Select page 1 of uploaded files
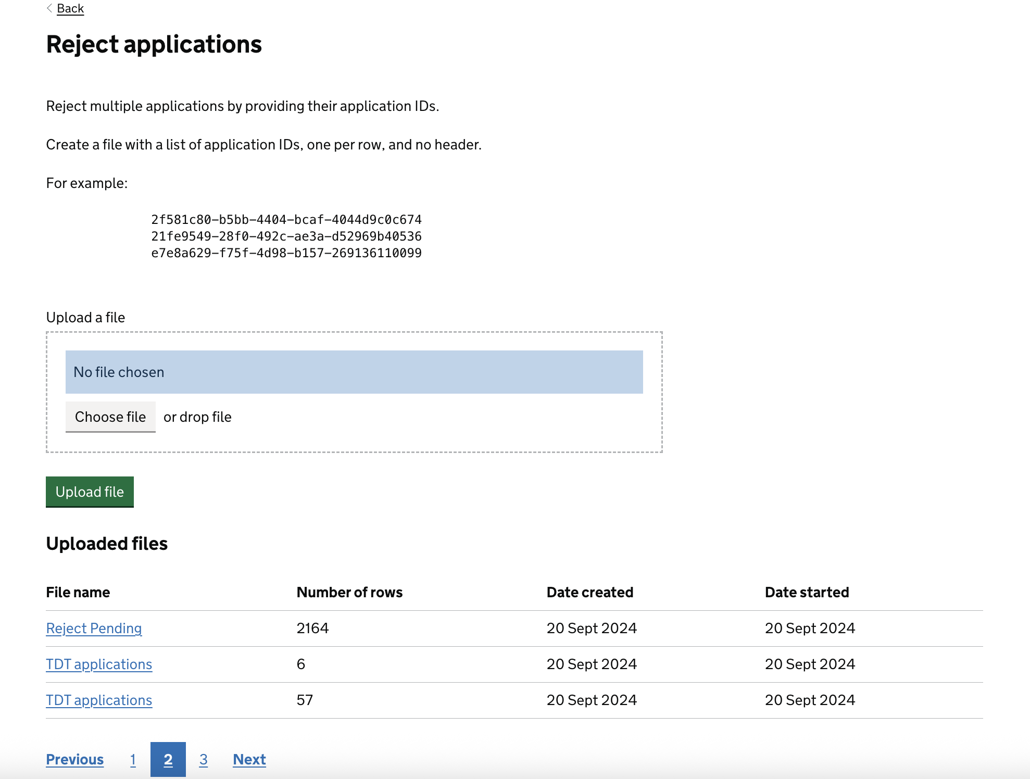1030x779 pixels. coord(133,760)
